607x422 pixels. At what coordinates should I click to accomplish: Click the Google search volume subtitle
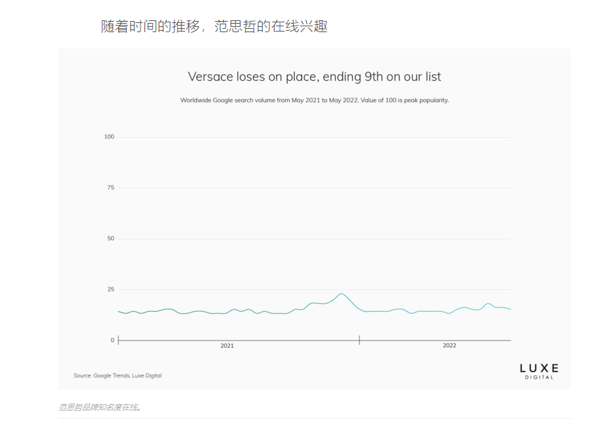[x=314, y=100]
